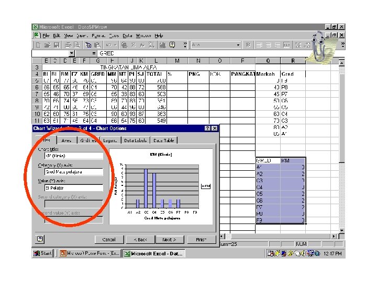The width and height of the screenshot is (377, 282).
Task: Click the Insert Hyperlink globe icon
Action: [124, 45]
